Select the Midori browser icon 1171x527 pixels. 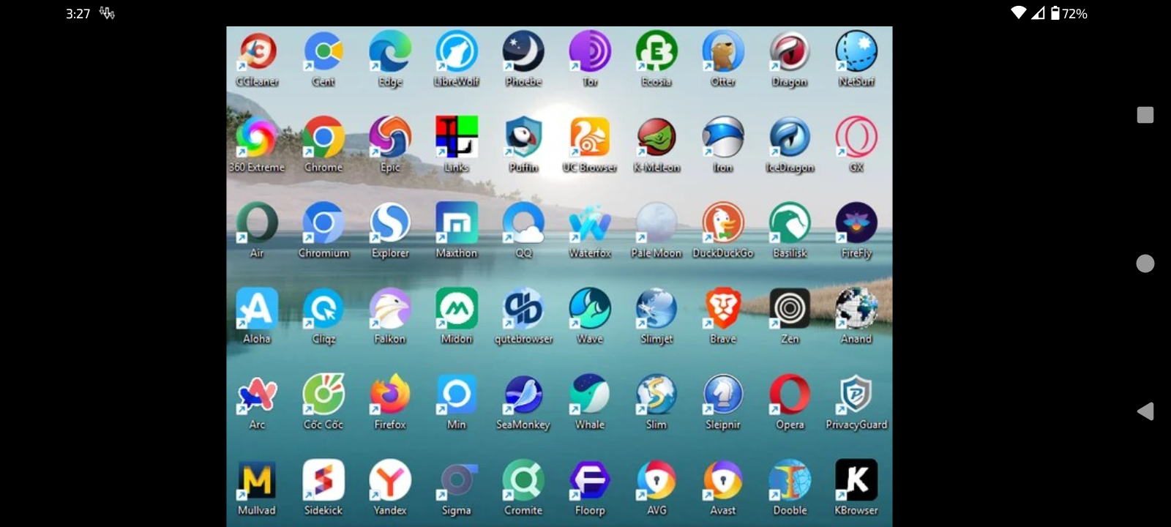tap(457, 308)
